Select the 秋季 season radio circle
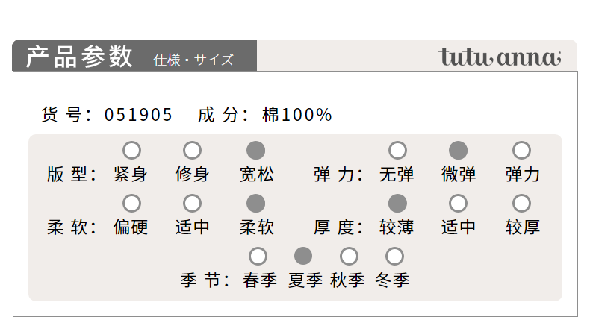The height and width of the screenshot is (317, 590). [x=349, y=256]
